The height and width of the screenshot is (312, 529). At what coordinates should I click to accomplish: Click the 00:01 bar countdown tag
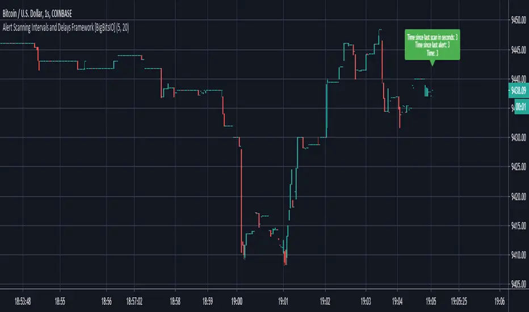(517, 104)
